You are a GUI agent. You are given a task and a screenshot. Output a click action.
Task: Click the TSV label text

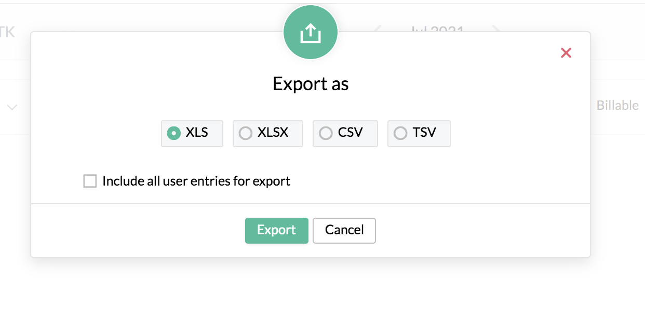[x=424, y=132]
